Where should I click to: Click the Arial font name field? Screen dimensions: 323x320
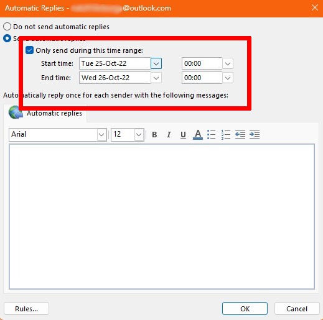[53, 135]
